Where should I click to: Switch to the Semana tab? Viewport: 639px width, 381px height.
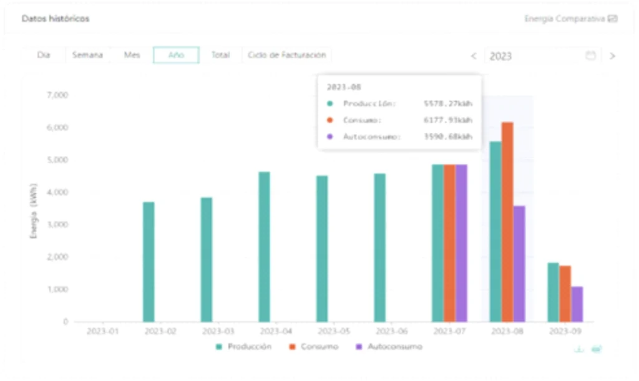pos(87,55)
